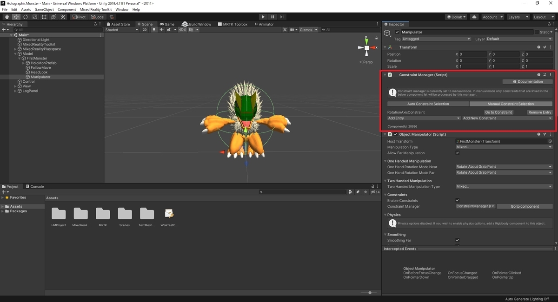Open the GameObject menu

coord(45,9)
